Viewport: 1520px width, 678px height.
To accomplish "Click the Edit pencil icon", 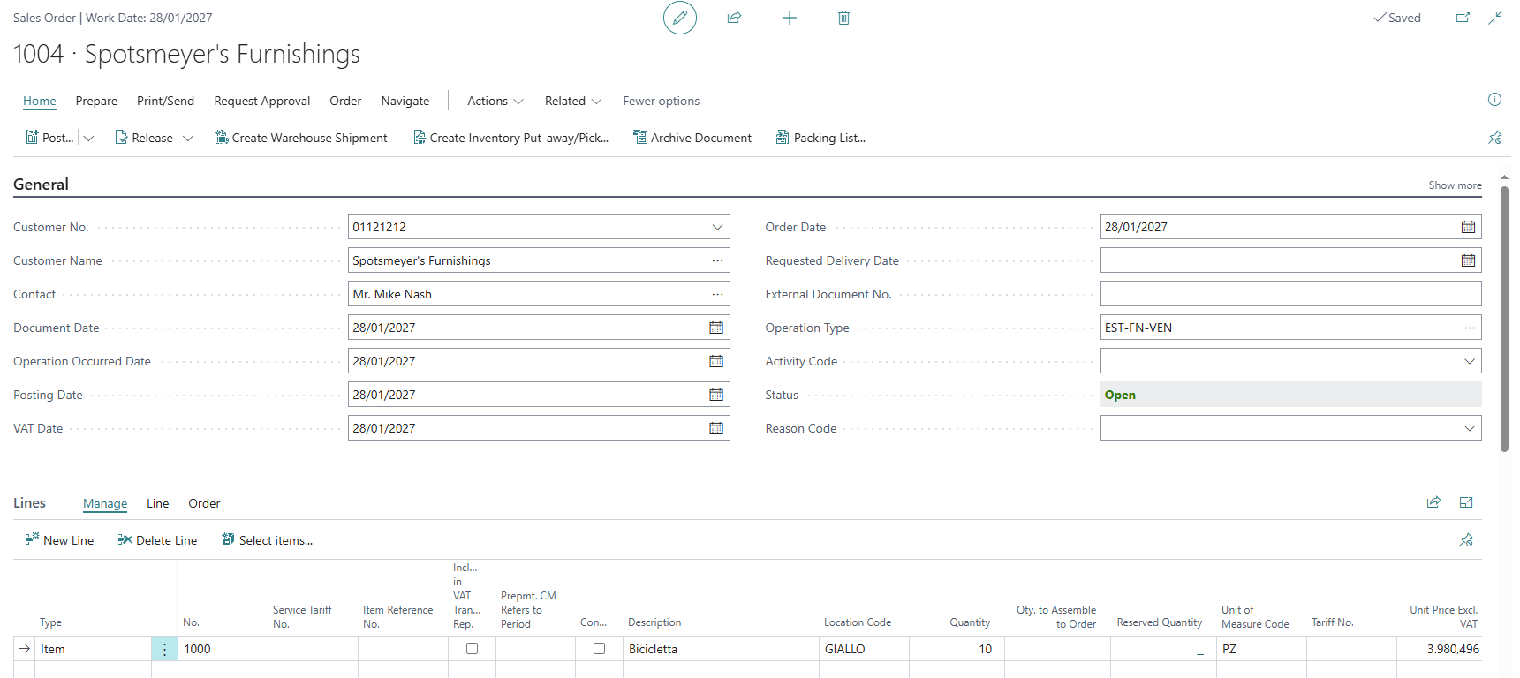I will 680,18.
